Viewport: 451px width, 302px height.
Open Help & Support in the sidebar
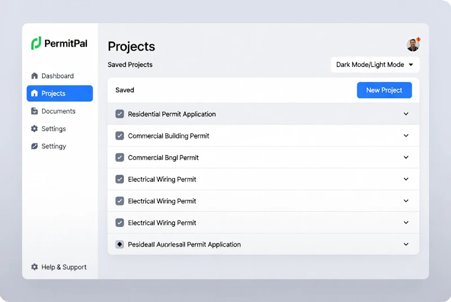[60, 267]
